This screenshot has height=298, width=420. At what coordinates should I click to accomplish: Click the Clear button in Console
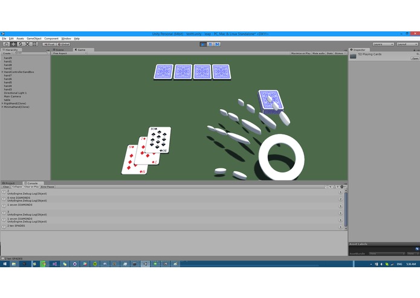6,186
